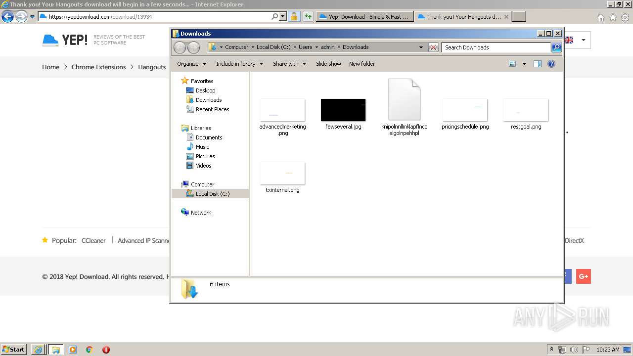The width and height of the screenshot is (633, 356).
Task: Select txinternal.png file
Action: tap(282, 173)
